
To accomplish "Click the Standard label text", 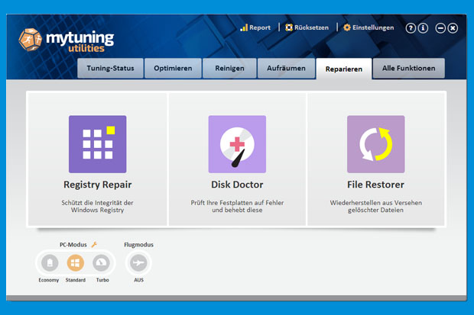I will point(76,280).
